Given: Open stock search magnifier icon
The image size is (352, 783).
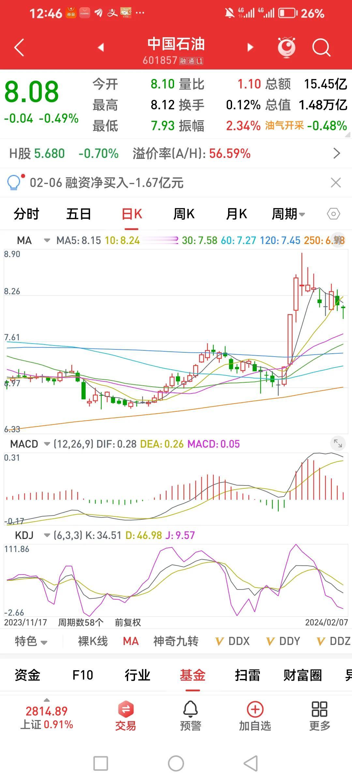Looking at the screenshot, I should click(321, 48).
